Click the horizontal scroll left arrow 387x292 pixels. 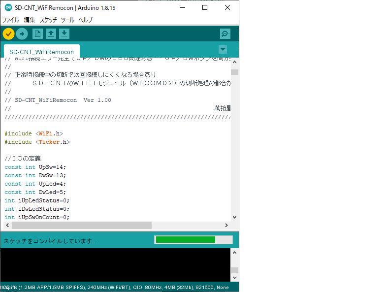(8, 226)
